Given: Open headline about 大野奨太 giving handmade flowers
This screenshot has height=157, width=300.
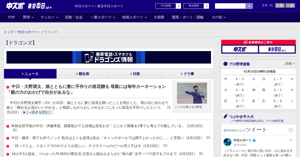Looking at the screenshot, I should pos(86,89).
